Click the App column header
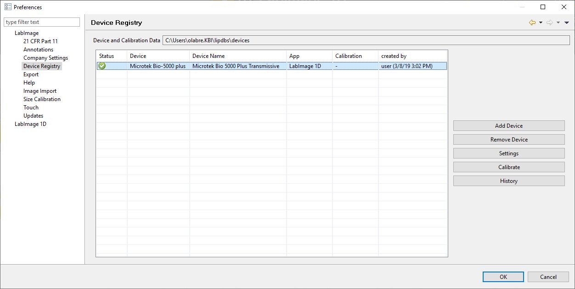This screenshot has height=289, width=575. [x=309, y=56]
